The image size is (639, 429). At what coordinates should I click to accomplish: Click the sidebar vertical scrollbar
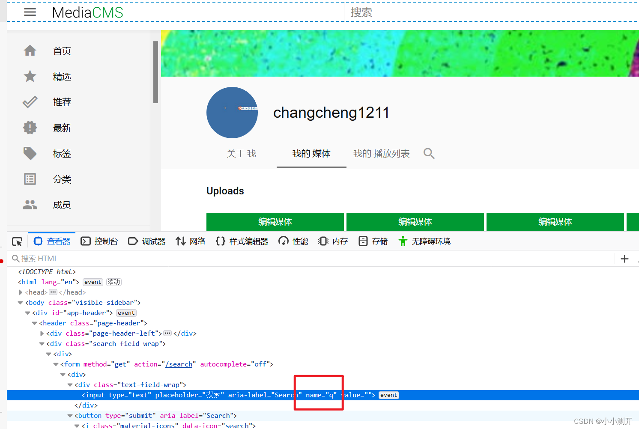pyautogui.click(x=155, y=72)
